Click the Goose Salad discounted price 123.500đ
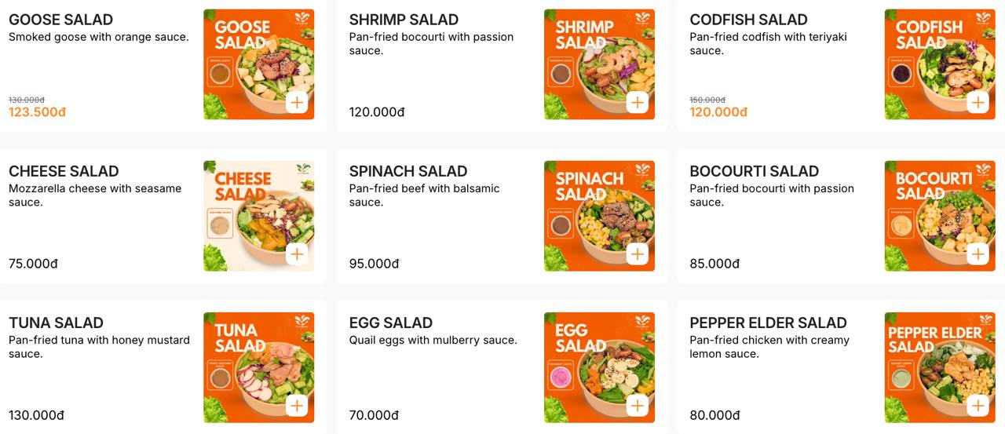Image resolution: width=1005 pixels, height=434 pixels. point(37,112)
